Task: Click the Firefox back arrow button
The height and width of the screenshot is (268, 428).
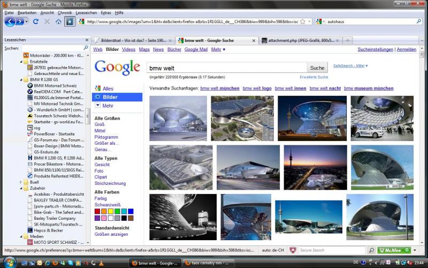Action: 10,21
